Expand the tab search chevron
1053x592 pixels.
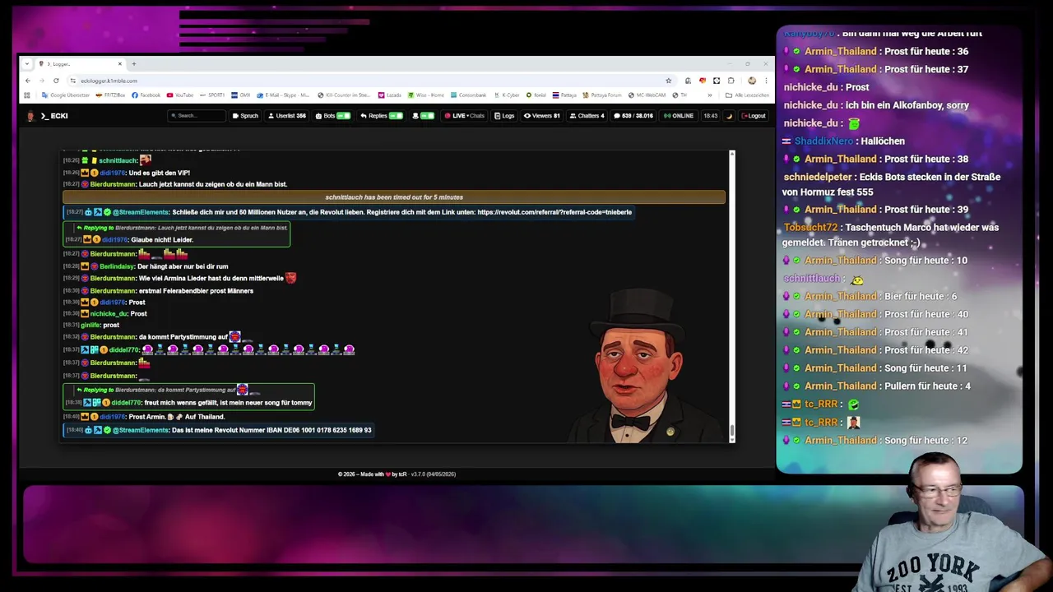click(27, 63)
